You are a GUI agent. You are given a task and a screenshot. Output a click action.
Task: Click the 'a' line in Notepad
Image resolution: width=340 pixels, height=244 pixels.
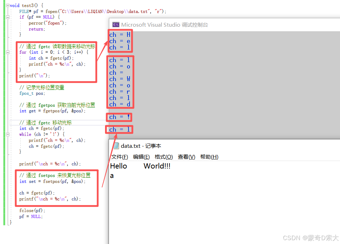[112, 176]
